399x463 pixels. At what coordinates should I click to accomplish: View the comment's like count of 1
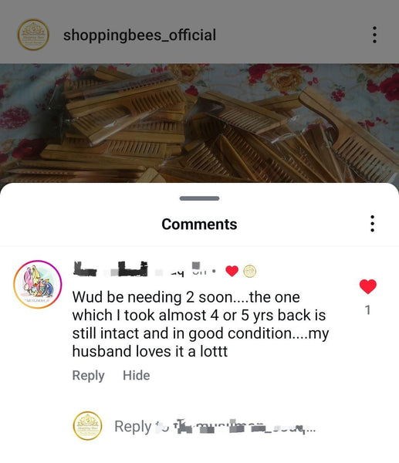click(367, 310)
